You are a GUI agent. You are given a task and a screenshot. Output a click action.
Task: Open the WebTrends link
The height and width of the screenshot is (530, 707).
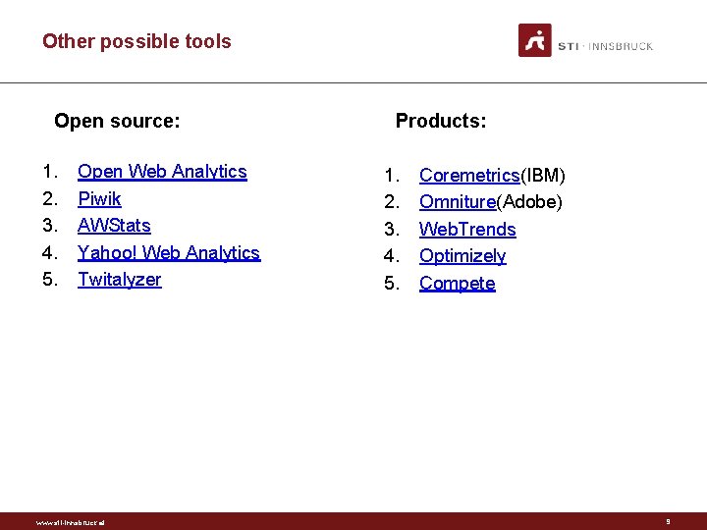coord(467,230)
